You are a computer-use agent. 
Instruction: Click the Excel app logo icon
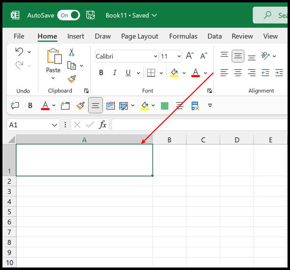tap(15, 15)
